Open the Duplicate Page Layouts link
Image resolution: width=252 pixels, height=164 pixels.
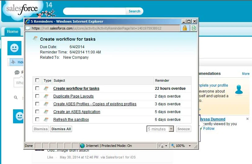coord(74,96)
